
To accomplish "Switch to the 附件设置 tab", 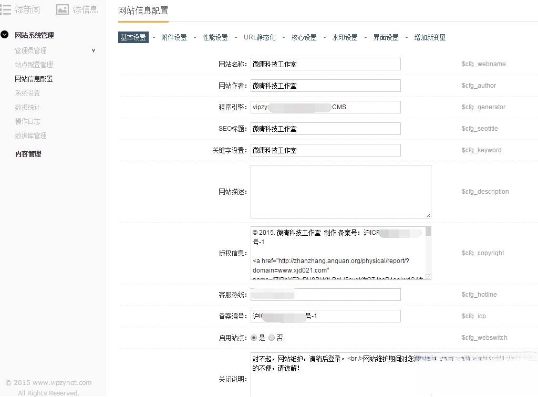I will coord(173,37).
